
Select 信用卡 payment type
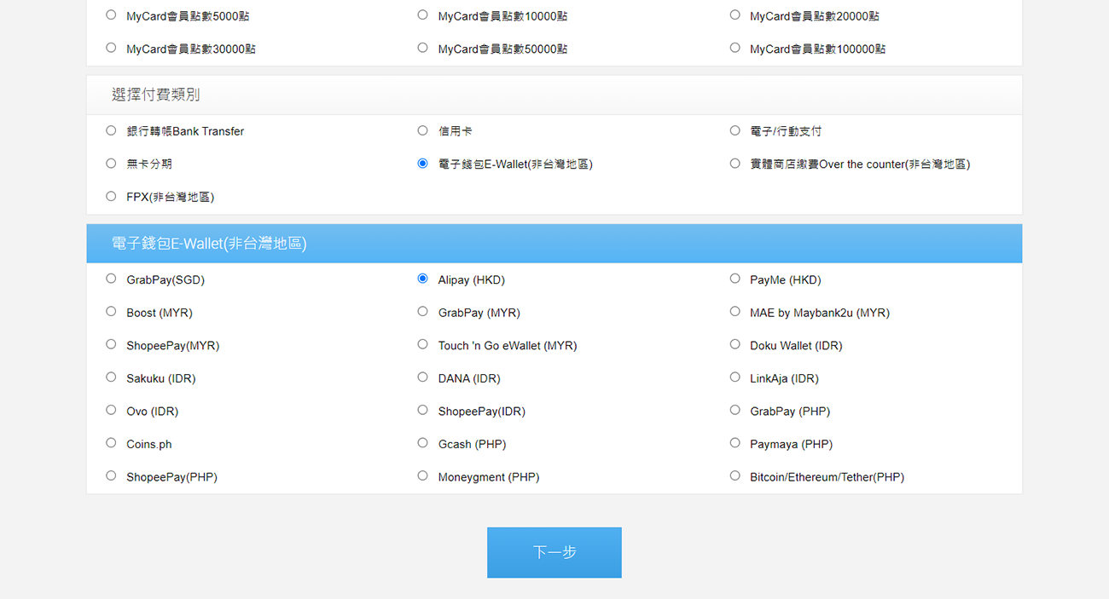[422, 131]
